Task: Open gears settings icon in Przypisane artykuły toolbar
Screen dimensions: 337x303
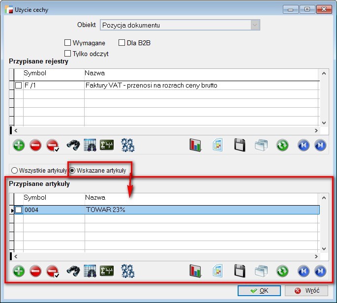Action: (127, 271)
